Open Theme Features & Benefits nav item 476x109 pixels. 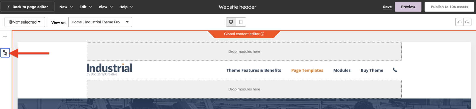click(253, 70)
